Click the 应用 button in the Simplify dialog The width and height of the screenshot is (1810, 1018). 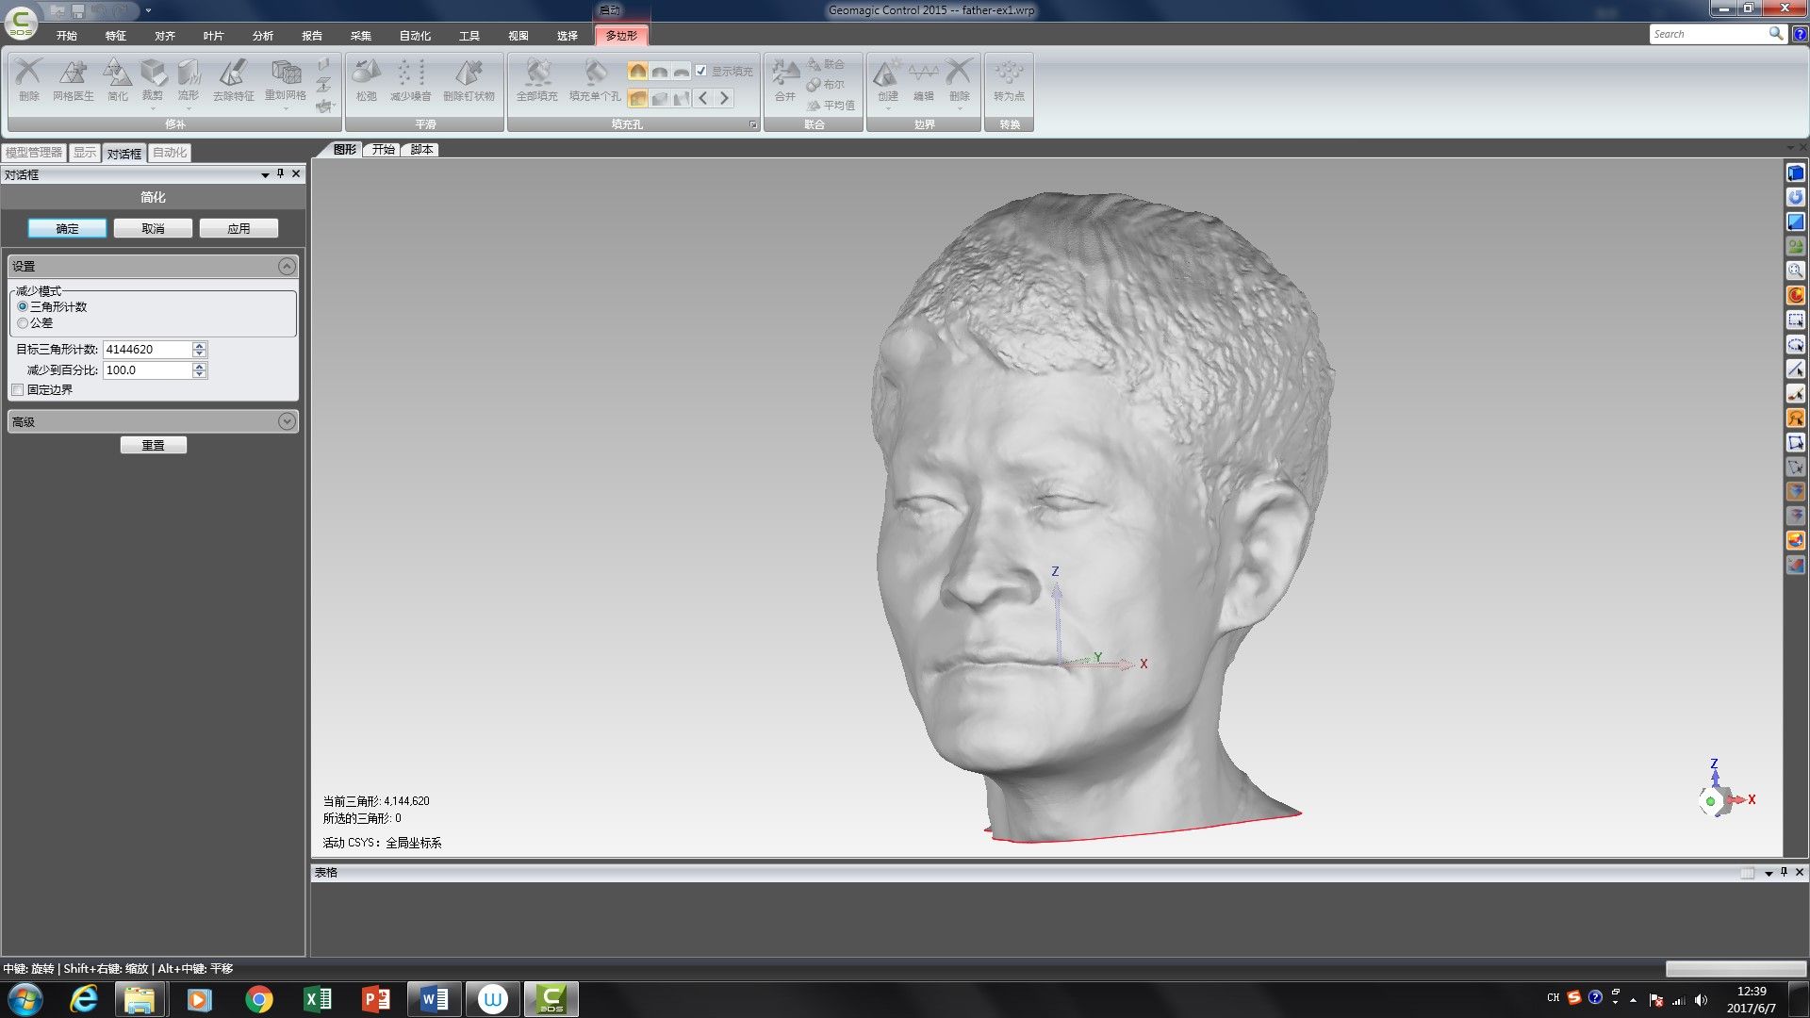(x=239, y=227)
